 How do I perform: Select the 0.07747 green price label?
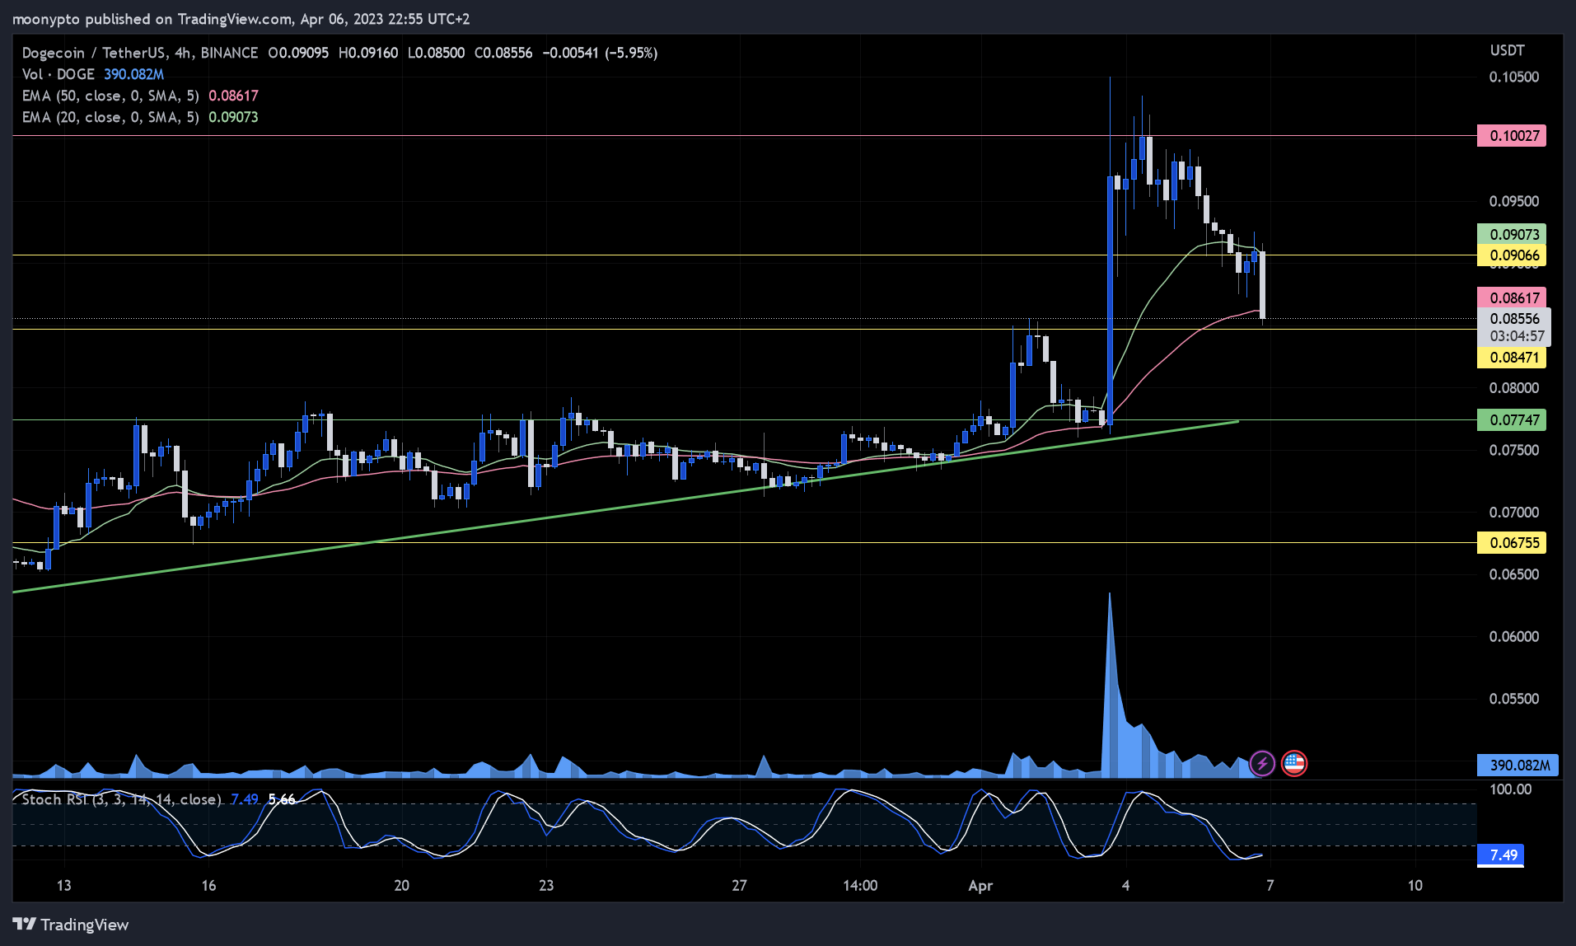point(1512,419)
